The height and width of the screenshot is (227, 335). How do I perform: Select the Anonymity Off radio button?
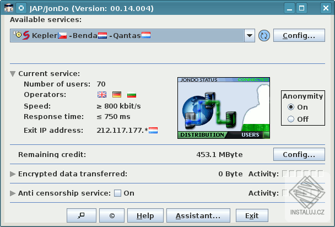(291, 119)
